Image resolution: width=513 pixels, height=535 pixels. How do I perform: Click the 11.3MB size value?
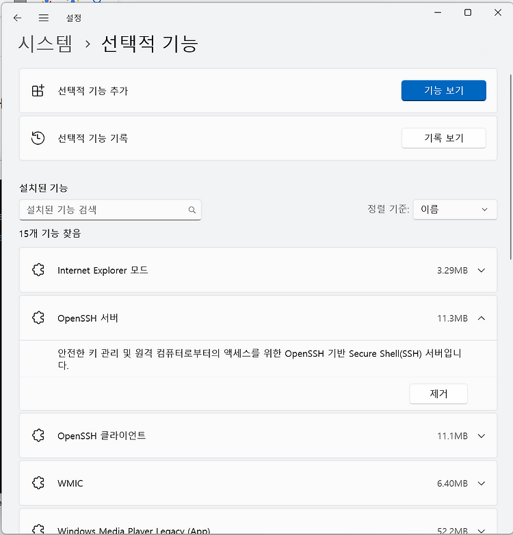point(452,318)
